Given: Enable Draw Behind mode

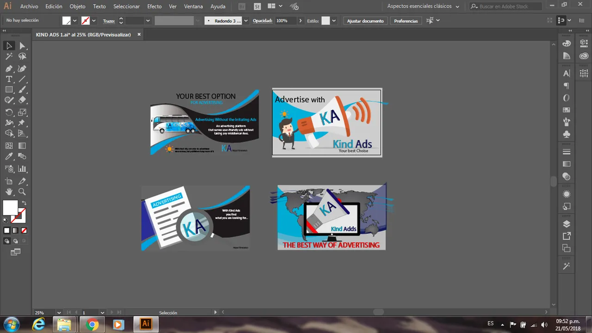Looking at the screenshot, I should coord(15,241).
